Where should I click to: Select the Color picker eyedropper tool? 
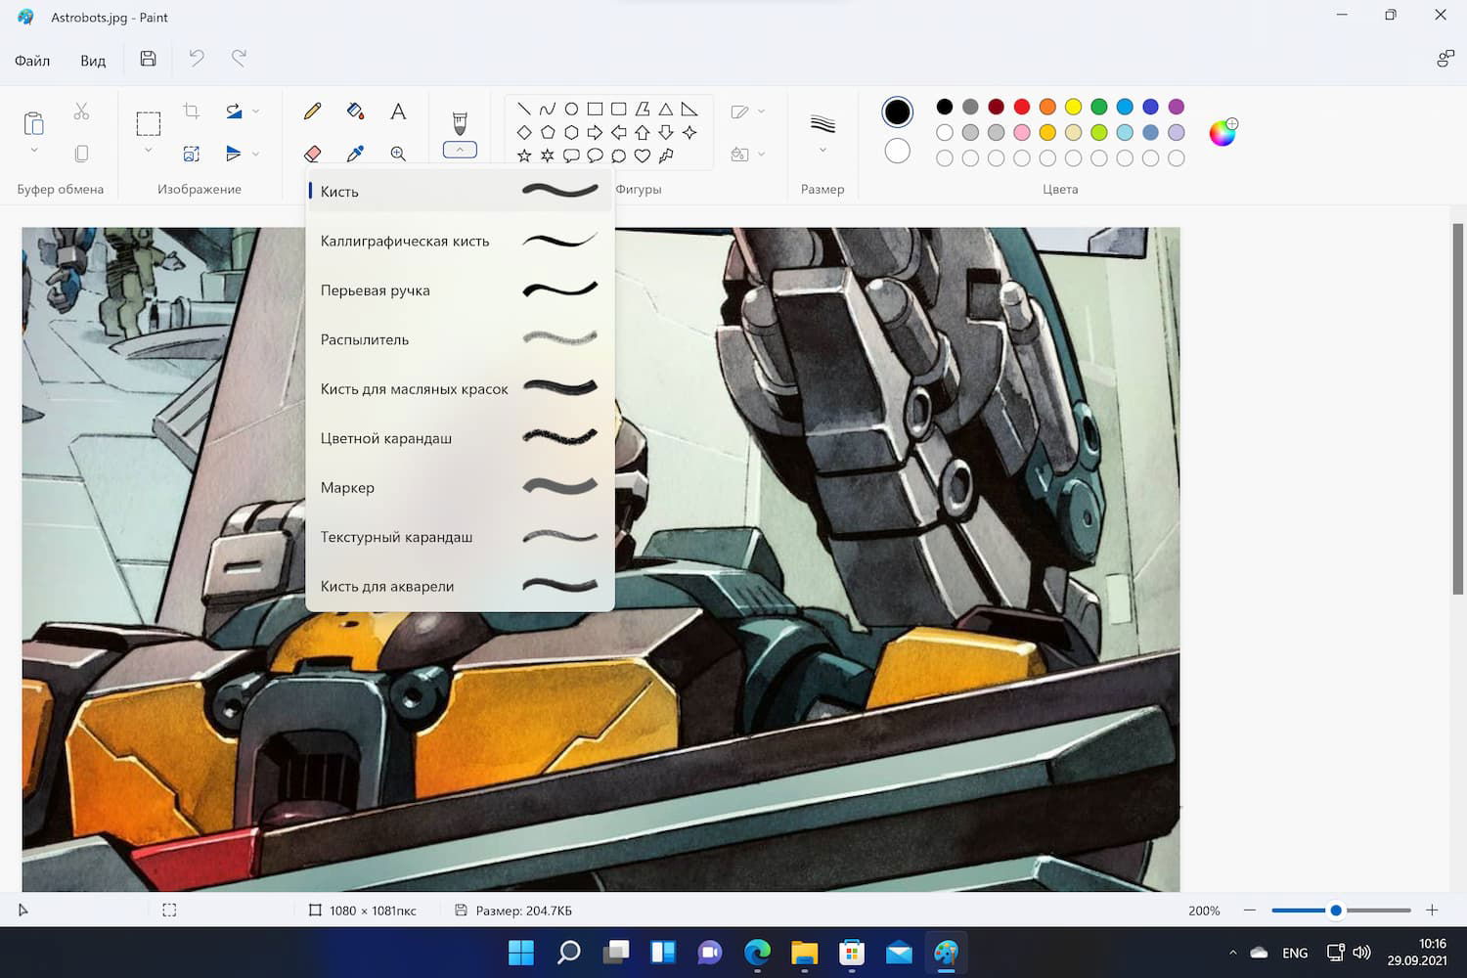click(356, 154)
